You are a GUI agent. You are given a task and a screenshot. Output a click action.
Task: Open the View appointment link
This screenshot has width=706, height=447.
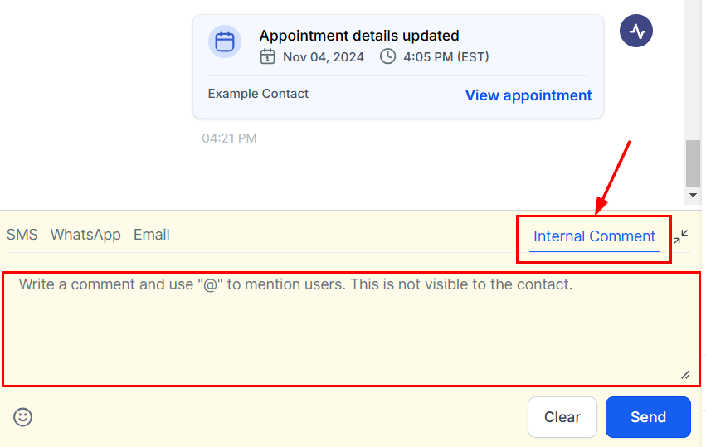tap(528, 95)
